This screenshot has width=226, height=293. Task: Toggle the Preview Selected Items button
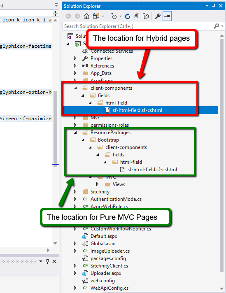[x=167, y=16]
